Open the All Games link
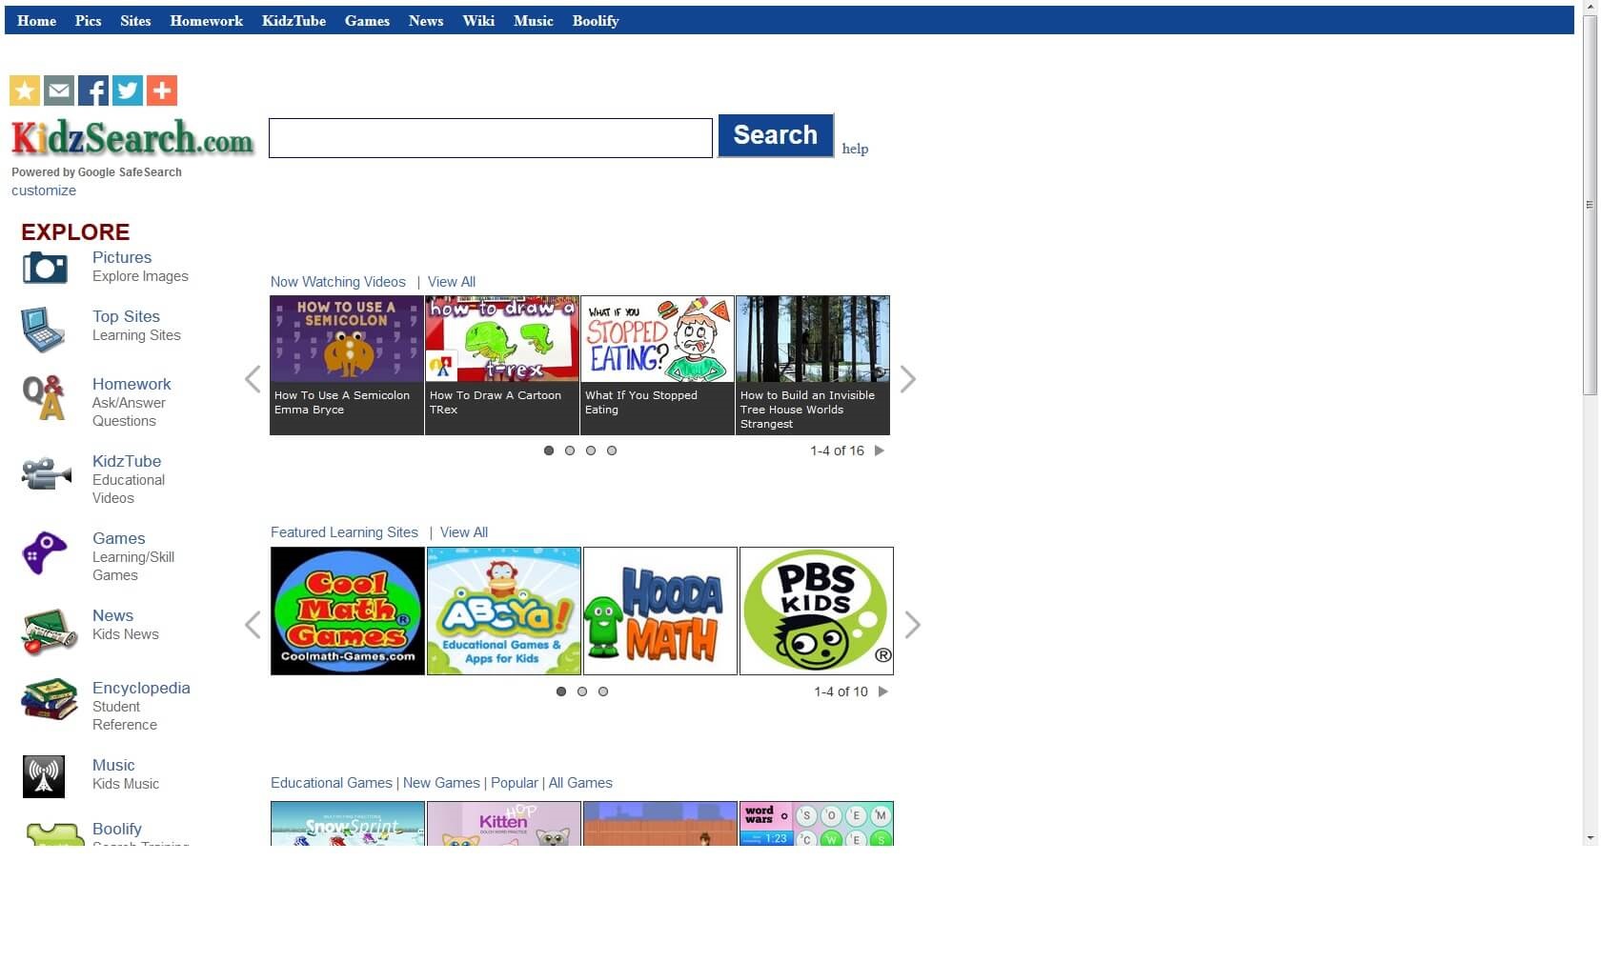Screen dimensions: 1601x962 [x=580, y=783]
